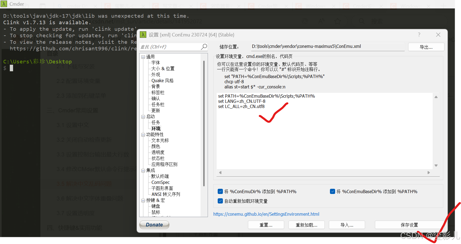Open 文本光标 settings page
The height and width of the screenshot is (244, 461).
pyautogui.click(x=160, y=140)
